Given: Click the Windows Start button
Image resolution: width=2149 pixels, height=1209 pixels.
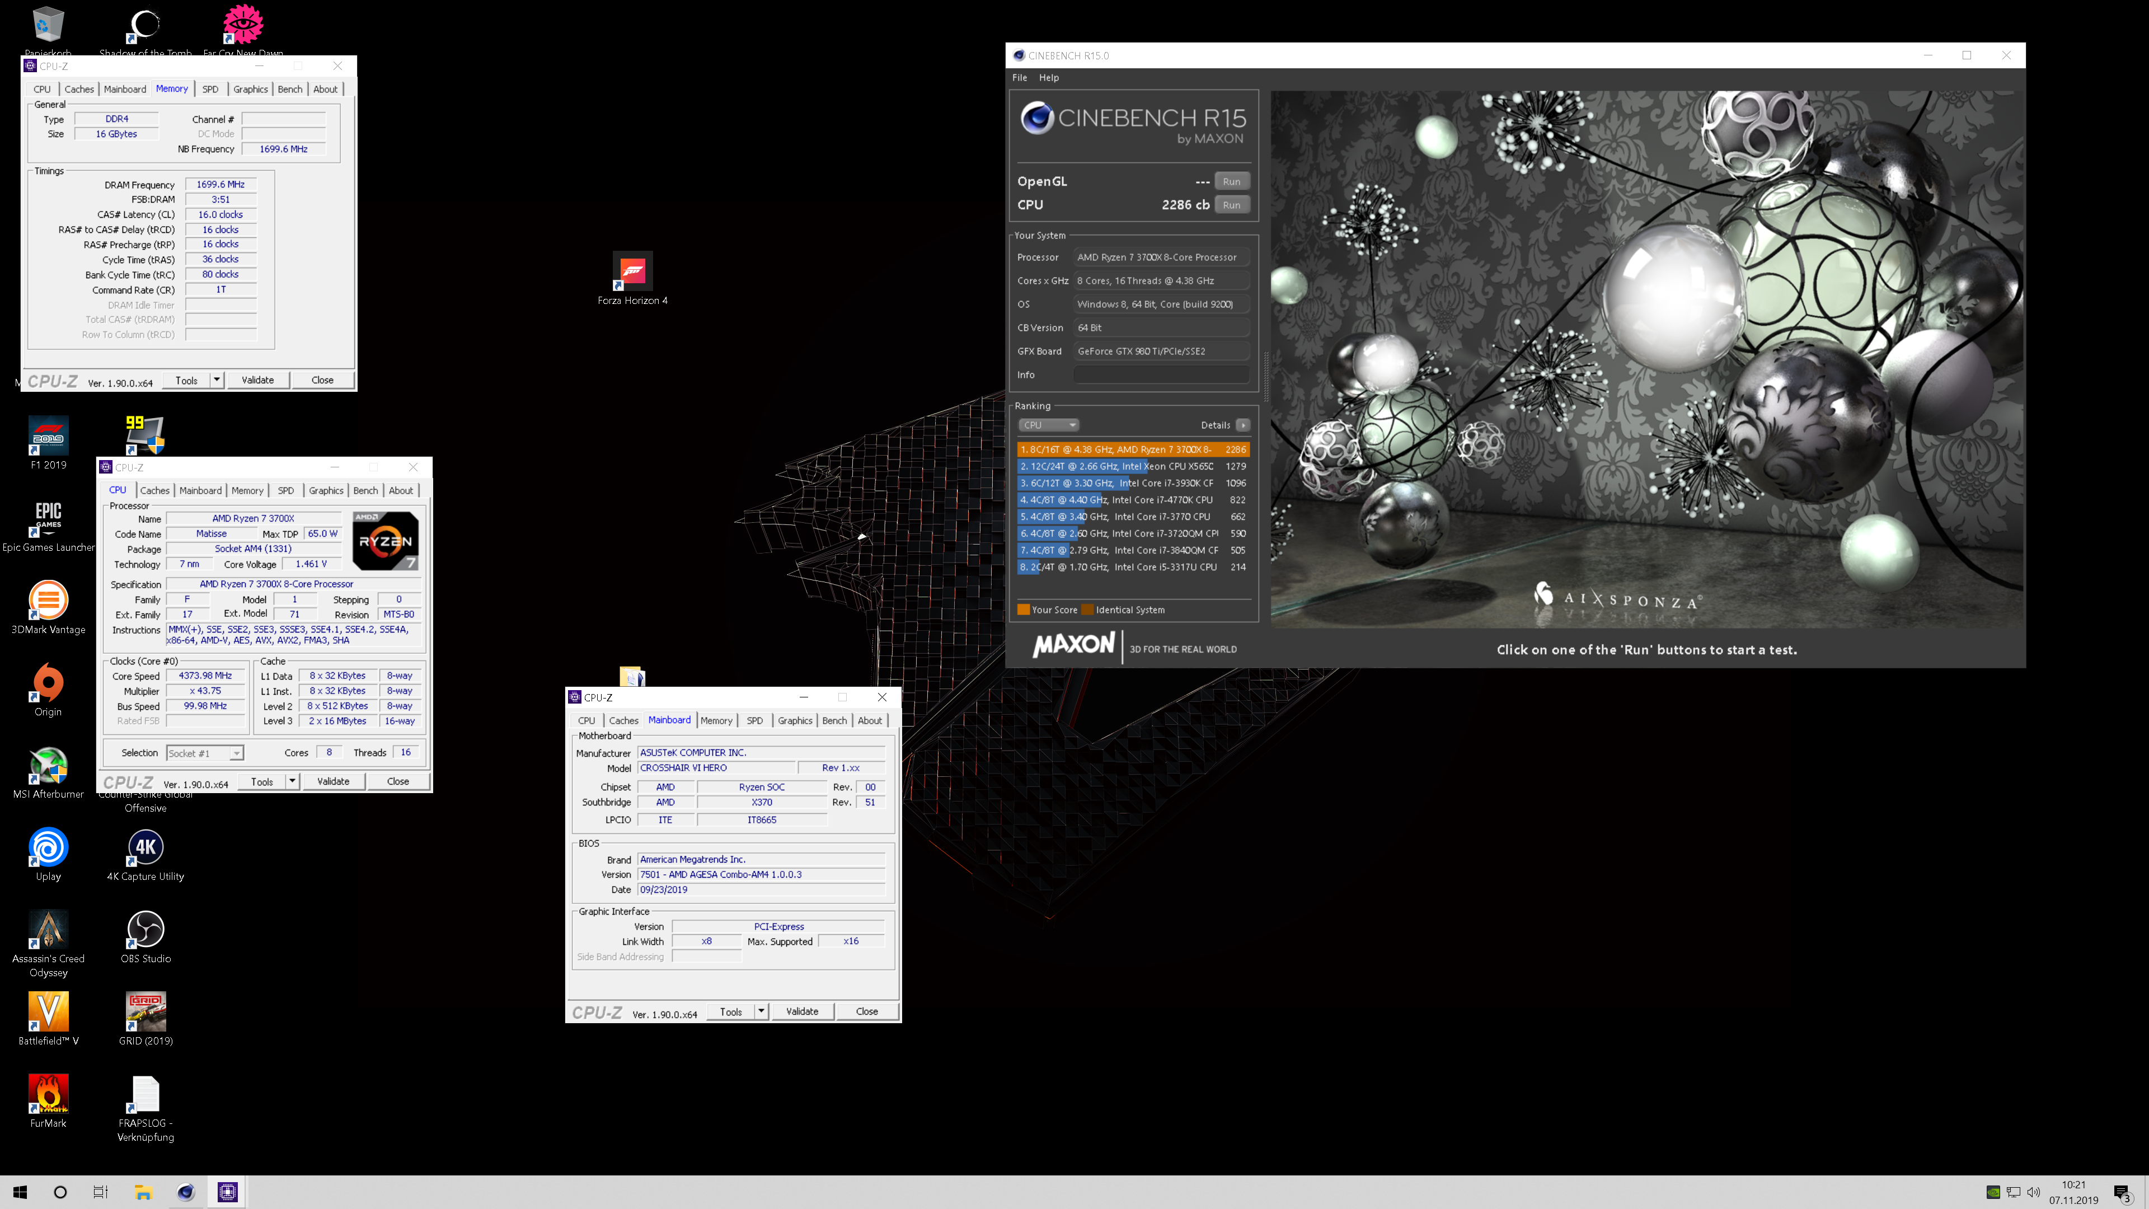Looking at the screenshot, I should 20,1192.
